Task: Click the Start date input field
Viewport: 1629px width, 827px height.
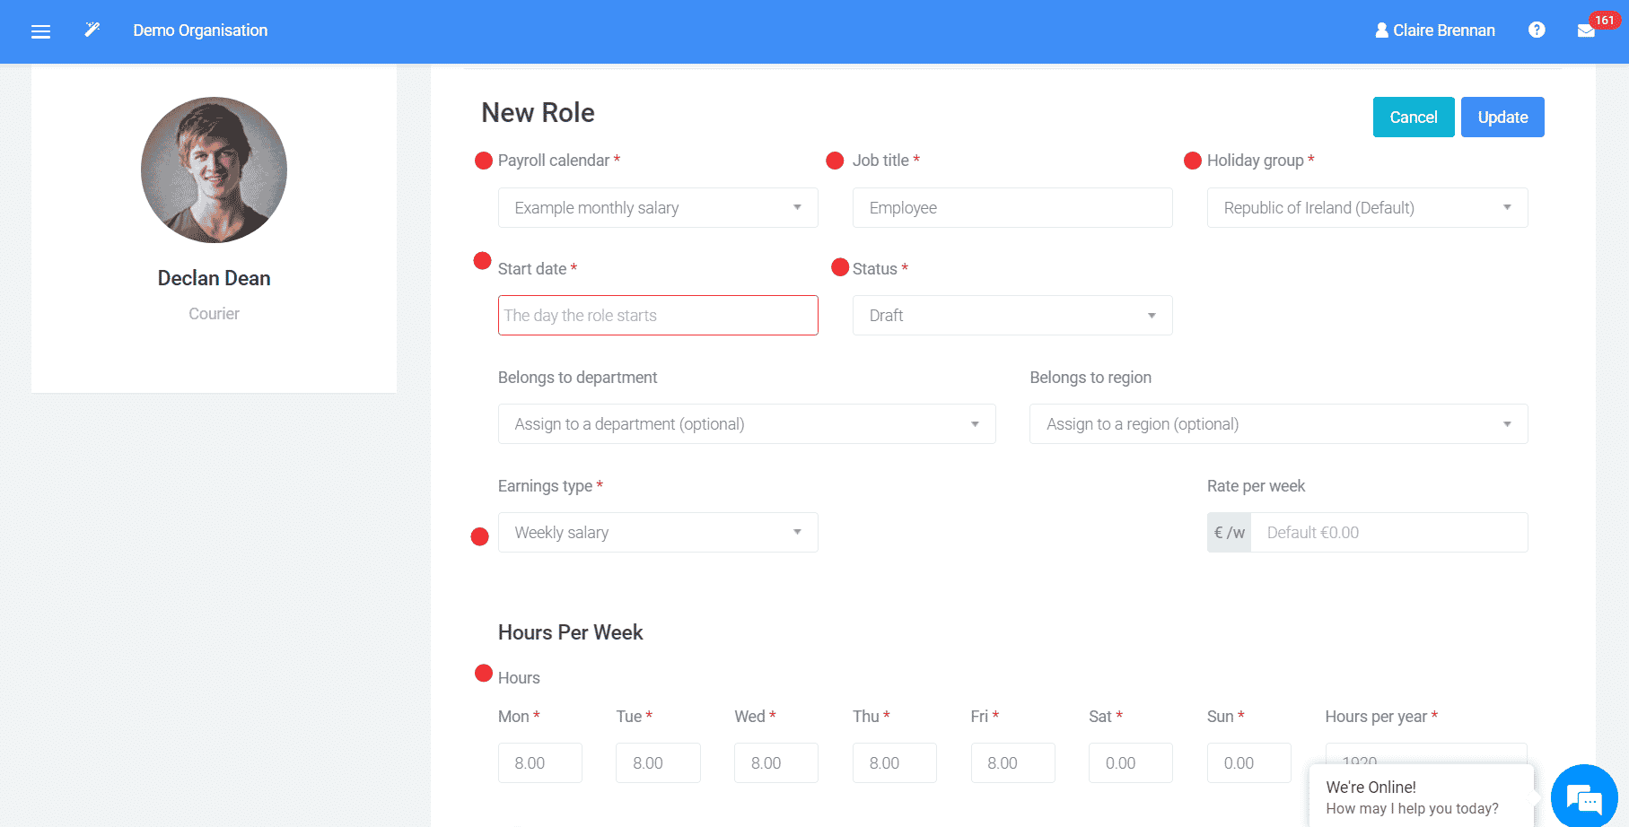Action: [658, 315]
